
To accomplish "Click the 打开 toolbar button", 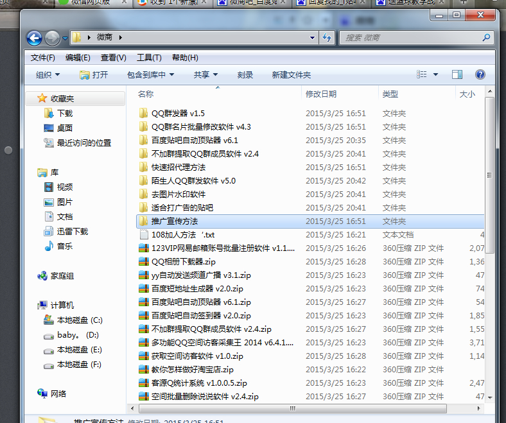I will (94, 75).
